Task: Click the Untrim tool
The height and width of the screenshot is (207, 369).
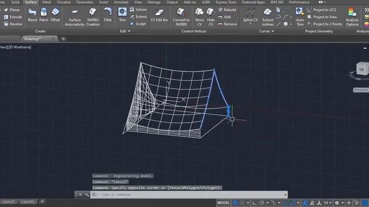Action: [x=138, y=10]
